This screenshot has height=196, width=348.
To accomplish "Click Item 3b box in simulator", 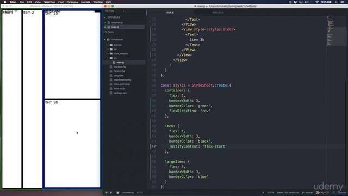I will coord(72,144).
